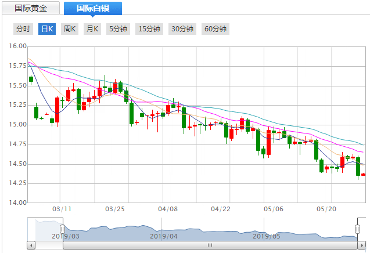Click the left range handle of the navigator
The width and height of the screenshot is (370, 253).
pyautogui.click(x=62, y=229)
